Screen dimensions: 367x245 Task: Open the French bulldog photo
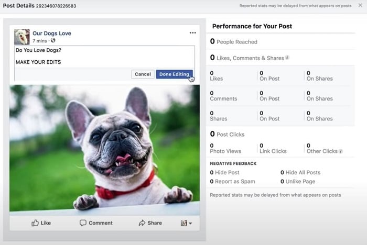[105, 150]
